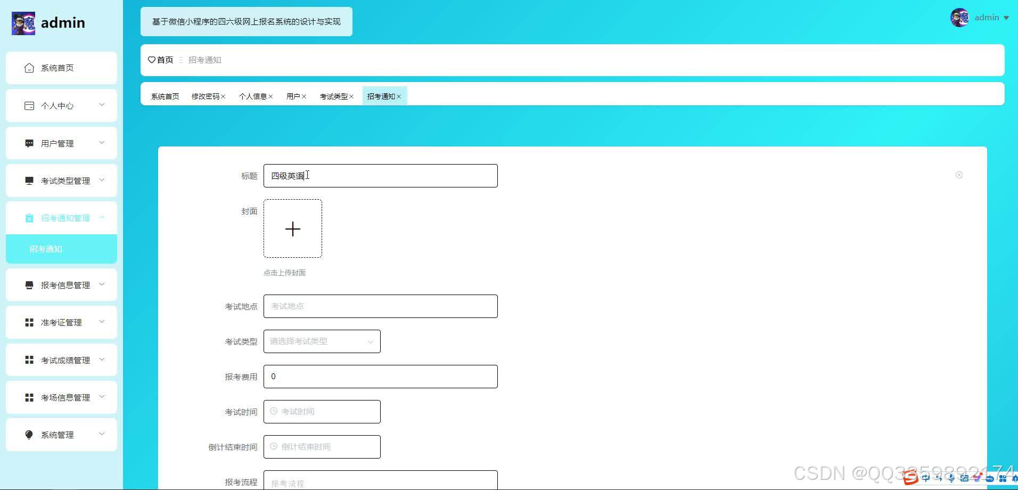
Task: Expand the 考试成绩管理 menu chevron
Action: tap(102, 360)
